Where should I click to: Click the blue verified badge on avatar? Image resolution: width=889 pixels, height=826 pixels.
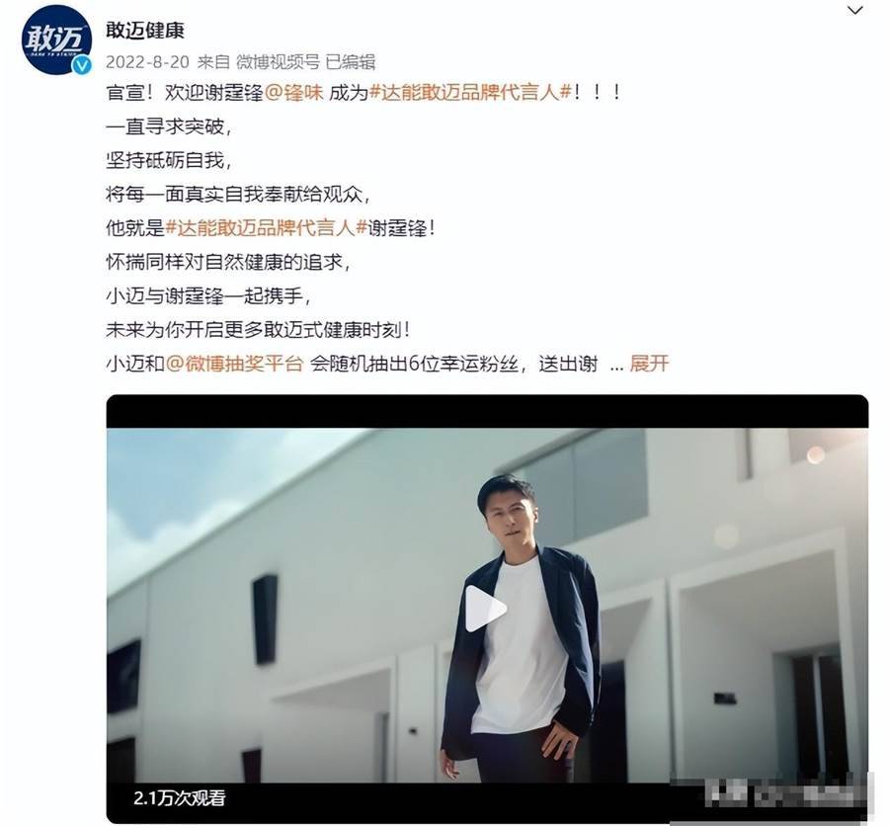[x=83, y=65]
